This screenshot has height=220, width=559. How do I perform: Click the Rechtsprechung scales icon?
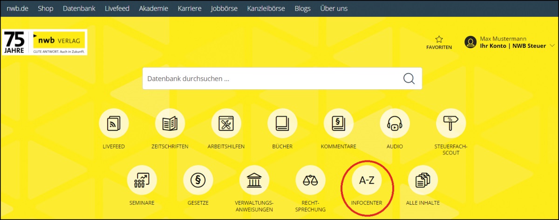point(310,180)
